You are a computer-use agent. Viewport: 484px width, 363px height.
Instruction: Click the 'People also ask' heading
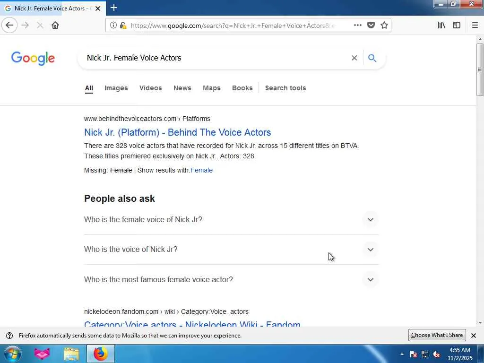pos(120,199)
